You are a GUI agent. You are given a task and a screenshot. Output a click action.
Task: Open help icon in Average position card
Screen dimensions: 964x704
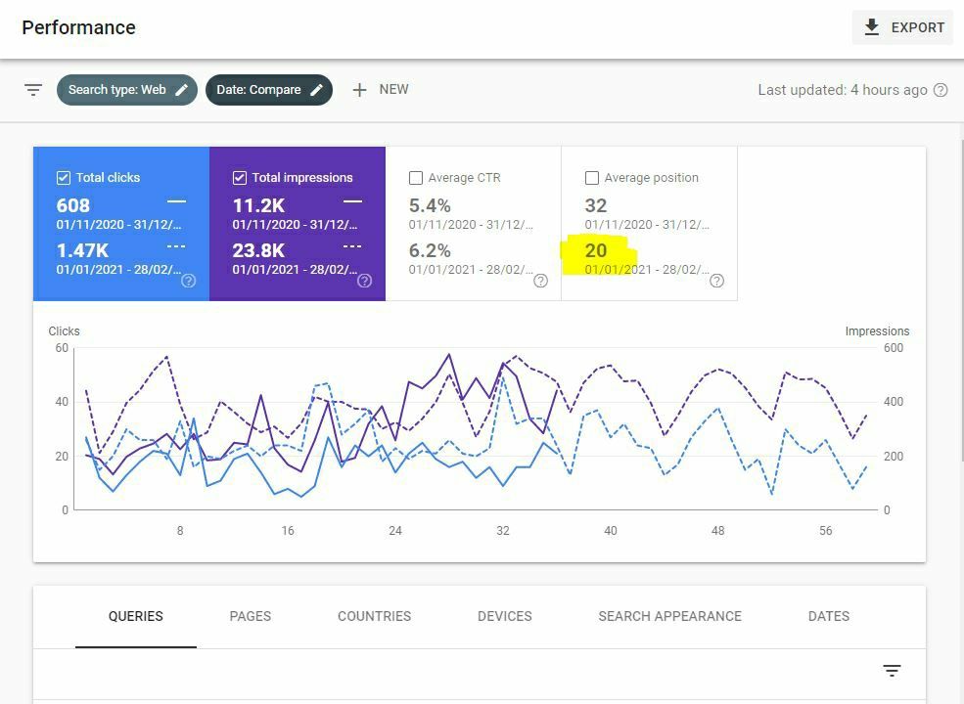pyautogui.click(x=716, y=281)
